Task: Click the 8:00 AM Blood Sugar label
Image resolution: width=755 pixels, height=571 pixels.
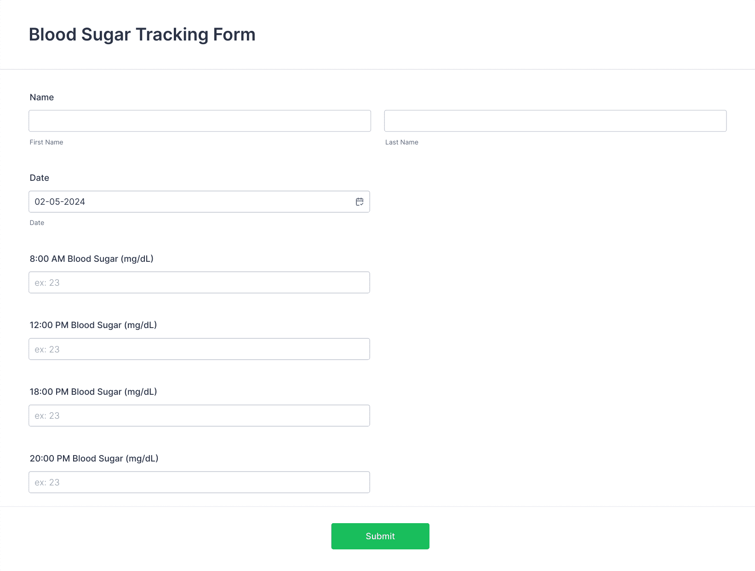Action: tap(92, 259)
